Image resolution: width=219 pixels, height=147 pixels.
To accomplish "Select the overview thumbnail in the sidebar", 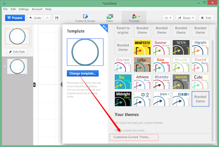I will [x=17, y=36].
